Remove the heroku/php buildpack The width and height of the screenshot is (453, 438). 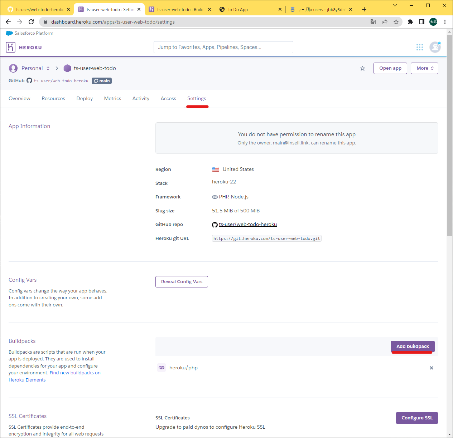coord(432,368)
